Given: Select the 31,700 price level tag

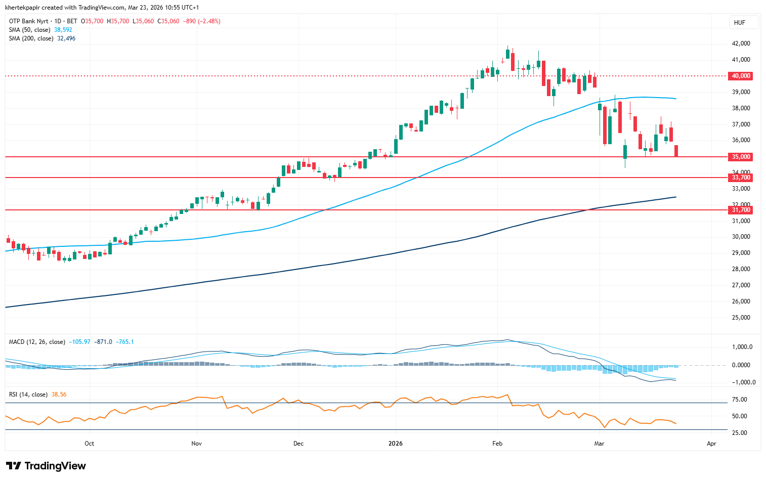Looking at the screenshot, I should [x=741, y=210].
